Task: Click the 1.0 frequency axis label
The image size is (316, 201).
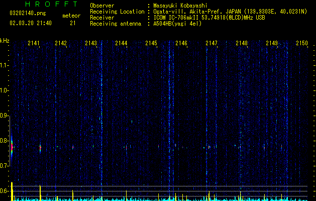Action: point(4,90)
